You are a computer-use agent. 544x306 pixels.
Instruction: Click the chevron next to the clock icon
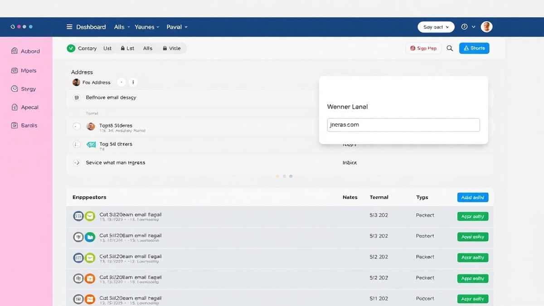click(474, 27)
